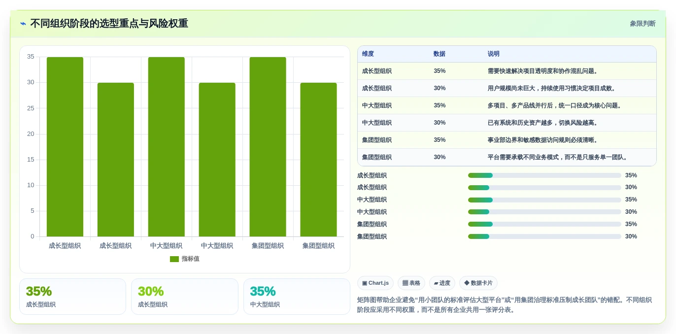The image size is (676, 334).
Task: Click the 集团型组织 cell in the 敏感数据访问规则 row
Action: [377, 140]
